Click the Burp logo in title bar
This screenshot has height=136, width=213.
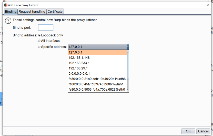(6, 5)
